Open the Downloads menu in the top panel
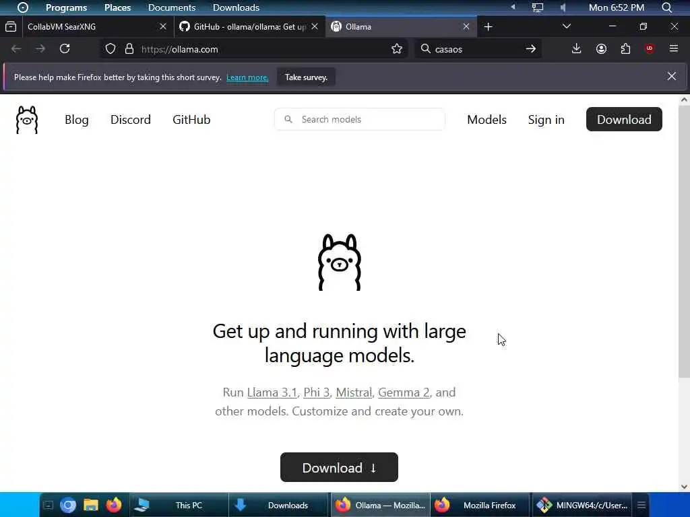 point(236,7)
